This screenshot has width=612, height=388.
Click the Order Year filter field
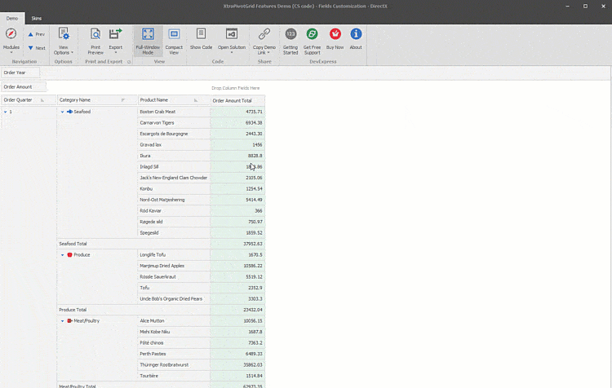[x=20, y=73]
